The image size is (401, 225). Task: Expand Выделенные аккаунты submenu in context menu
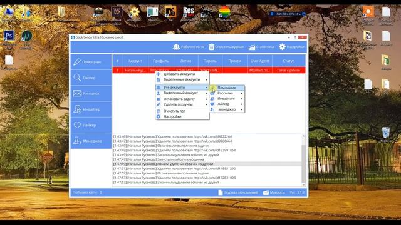pos(182,79)
